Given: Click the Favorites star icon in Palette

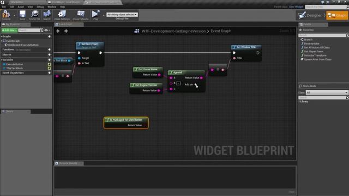Looking at the screenshot, I should pyautogui.click(x=300, y=30).
